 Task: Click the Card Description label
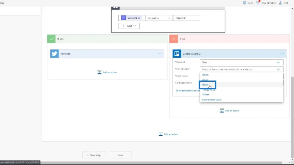click(x=183, y=83)
